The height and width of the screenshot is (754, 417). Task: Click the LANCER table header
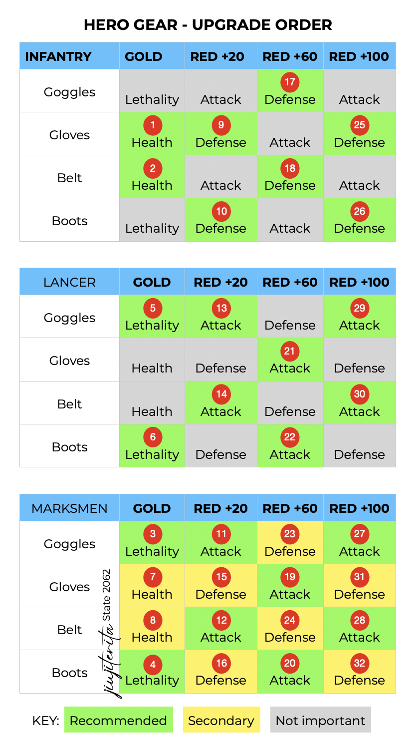pyautogui.click(x=69, y=282)
